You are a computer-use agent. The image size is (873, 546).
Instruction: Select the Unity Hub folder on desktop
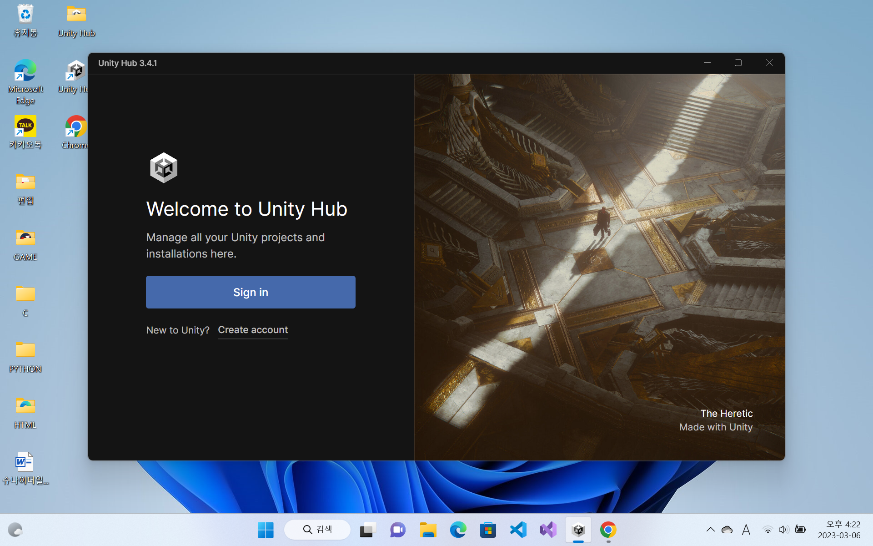click(x=76, y=21)
